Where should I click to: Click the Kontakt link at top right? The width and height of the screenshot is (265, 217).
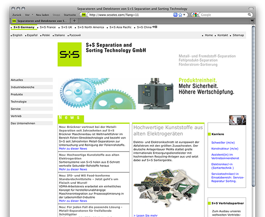tap(222, 35)
